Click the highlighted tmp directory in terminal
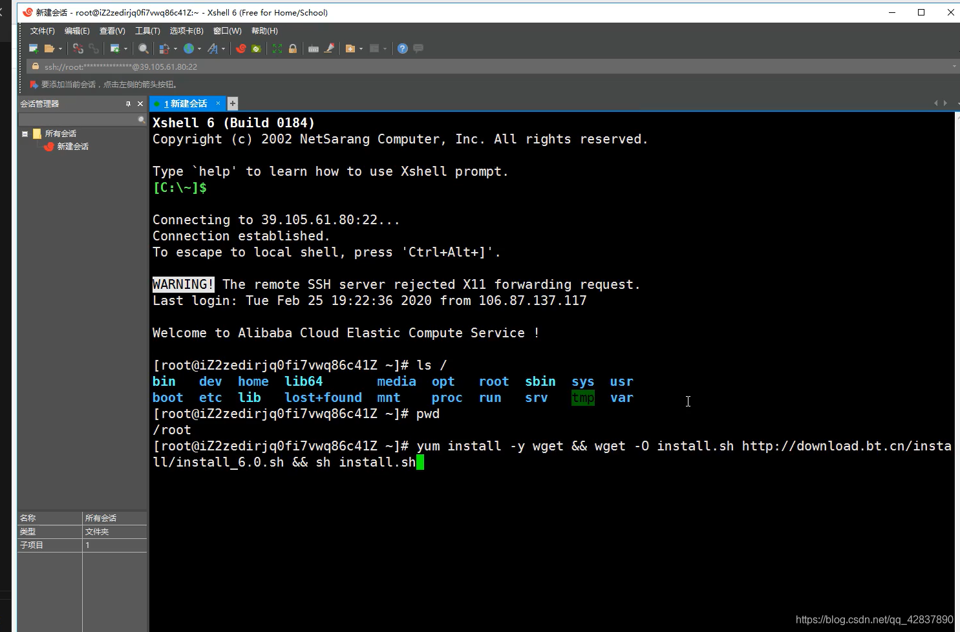The height and width of the screenshot is (632, 960). (x=582, y=398)
